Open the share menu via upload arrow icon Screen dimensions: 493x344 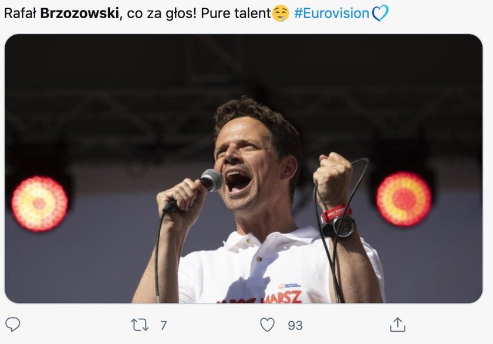(x=397, y=325)
